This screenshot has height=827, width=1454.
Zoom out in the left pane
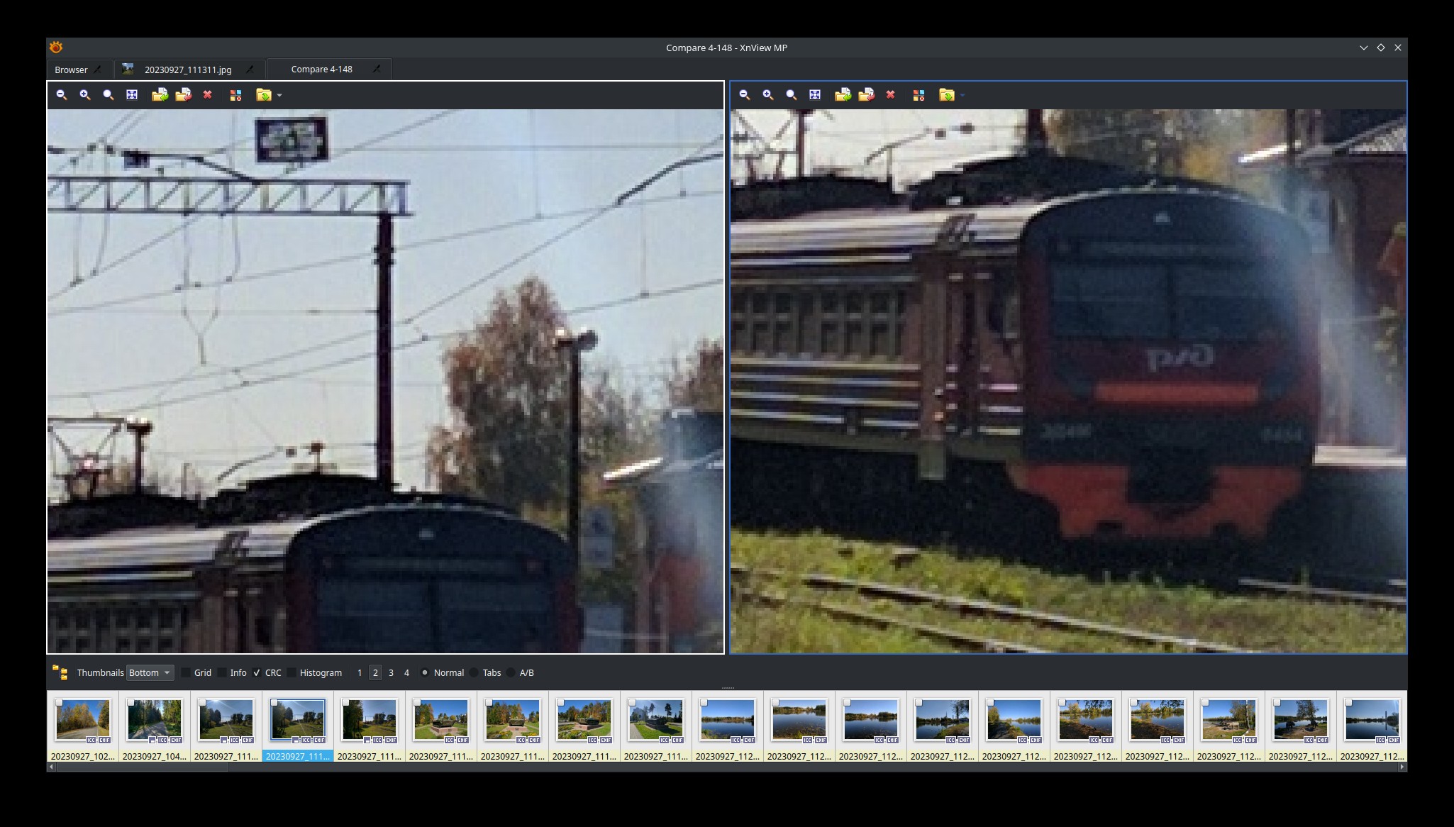62,95
